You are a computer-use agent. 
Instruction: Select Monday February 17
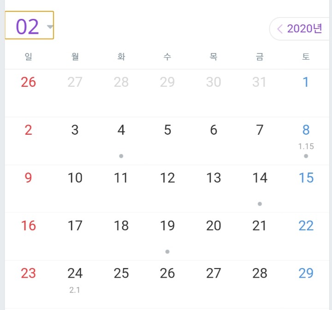pyautogui.click(x=75, y=226)
